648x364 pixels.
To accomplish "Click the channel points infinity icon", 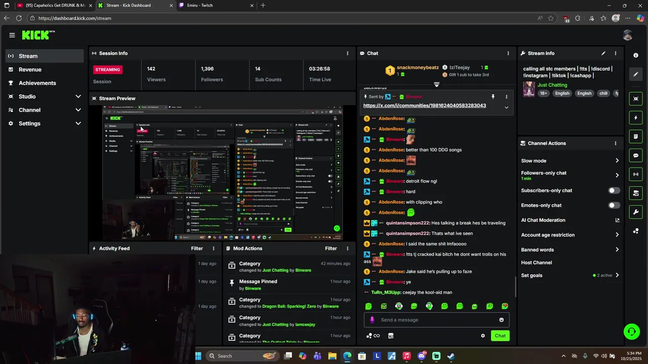I will [373, 336].
